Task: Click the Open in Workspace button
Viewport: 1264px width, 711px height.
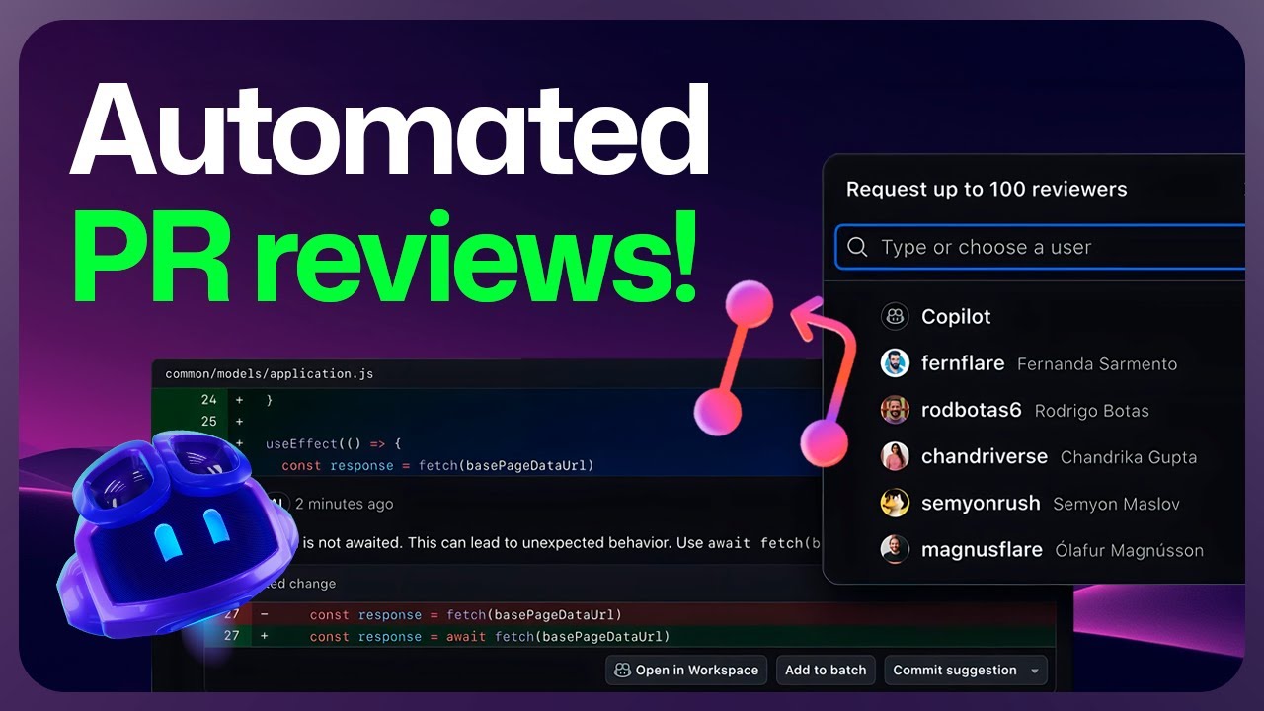Action: pos(686,670)
